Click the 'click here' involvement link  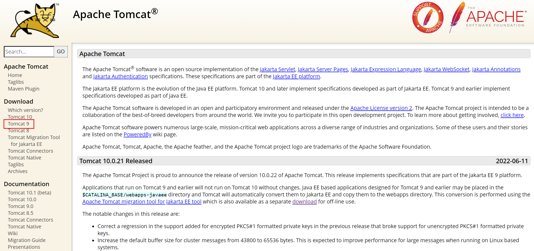point(512,115)
